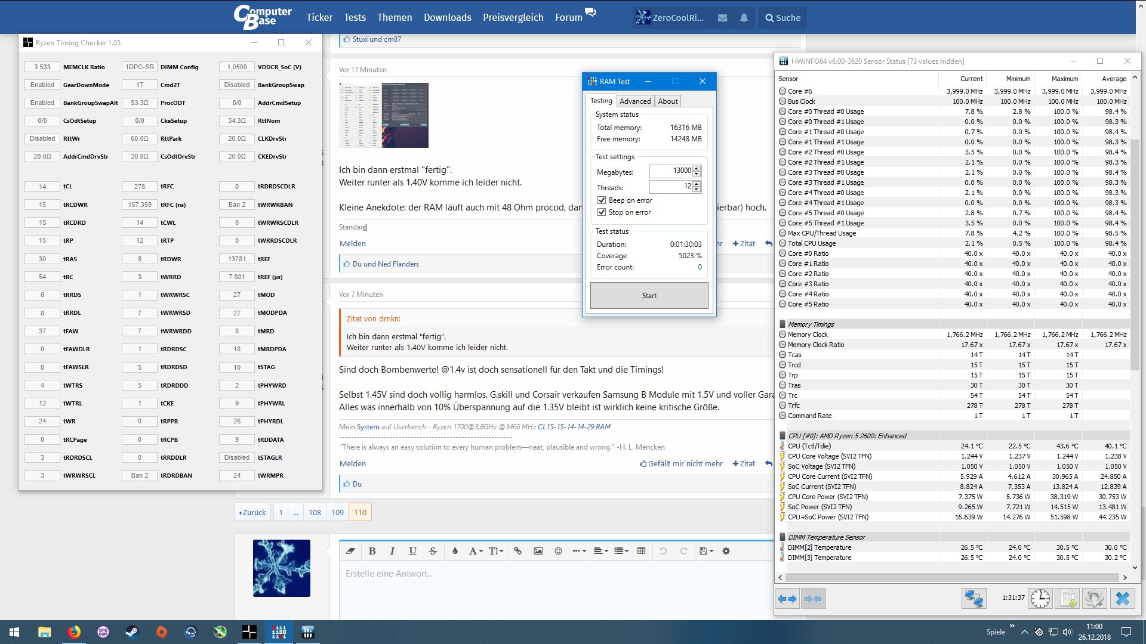Insert an image via picture icon
1146x644 pixels.
[x=538, y=551]
